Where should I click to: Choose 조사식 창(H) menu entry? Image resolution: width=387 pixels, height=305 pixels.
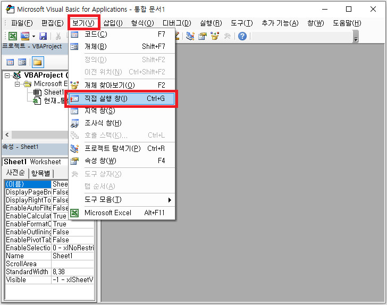point(122,123)
